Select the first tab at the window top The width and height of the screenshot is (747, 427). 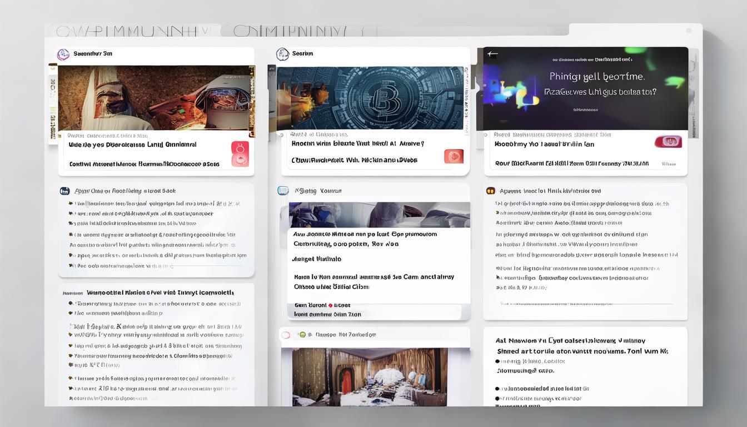(x=132, y=31)
